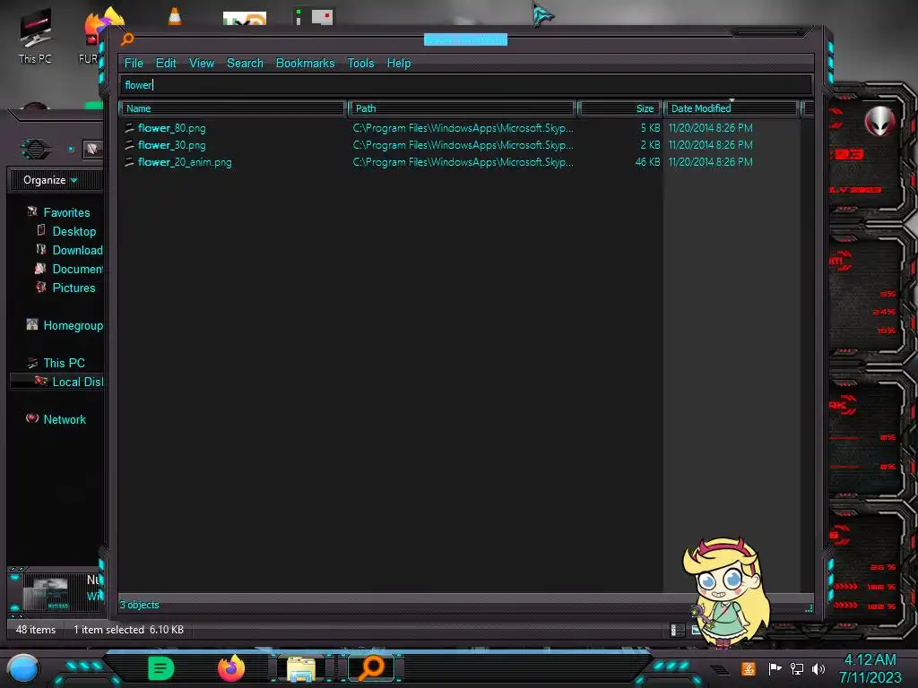Open the Tools menu

(360, 64)
